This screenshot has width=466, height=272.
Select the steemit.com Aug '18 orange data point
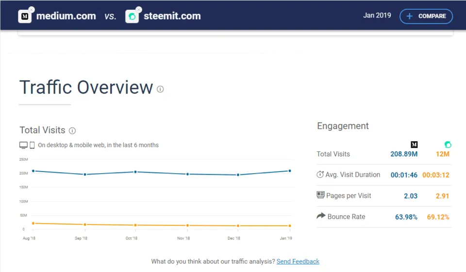pos(33,224)
